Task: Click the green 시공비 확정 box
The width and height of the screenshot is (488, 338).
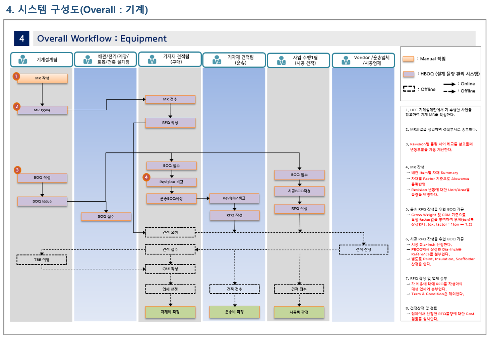Action: 299,312
